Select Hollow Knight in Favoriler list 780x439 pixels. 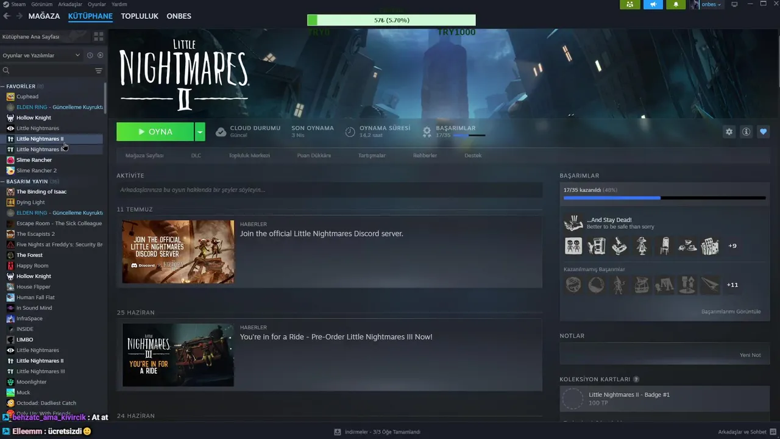(x=34, y=118)
